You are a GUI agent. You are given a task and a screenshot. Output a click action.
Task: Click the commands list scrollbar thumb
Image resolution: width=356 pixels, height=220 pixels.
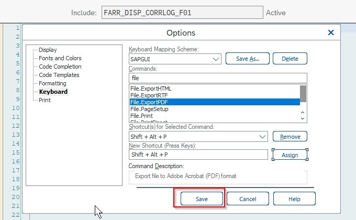[x=303, y=94]
